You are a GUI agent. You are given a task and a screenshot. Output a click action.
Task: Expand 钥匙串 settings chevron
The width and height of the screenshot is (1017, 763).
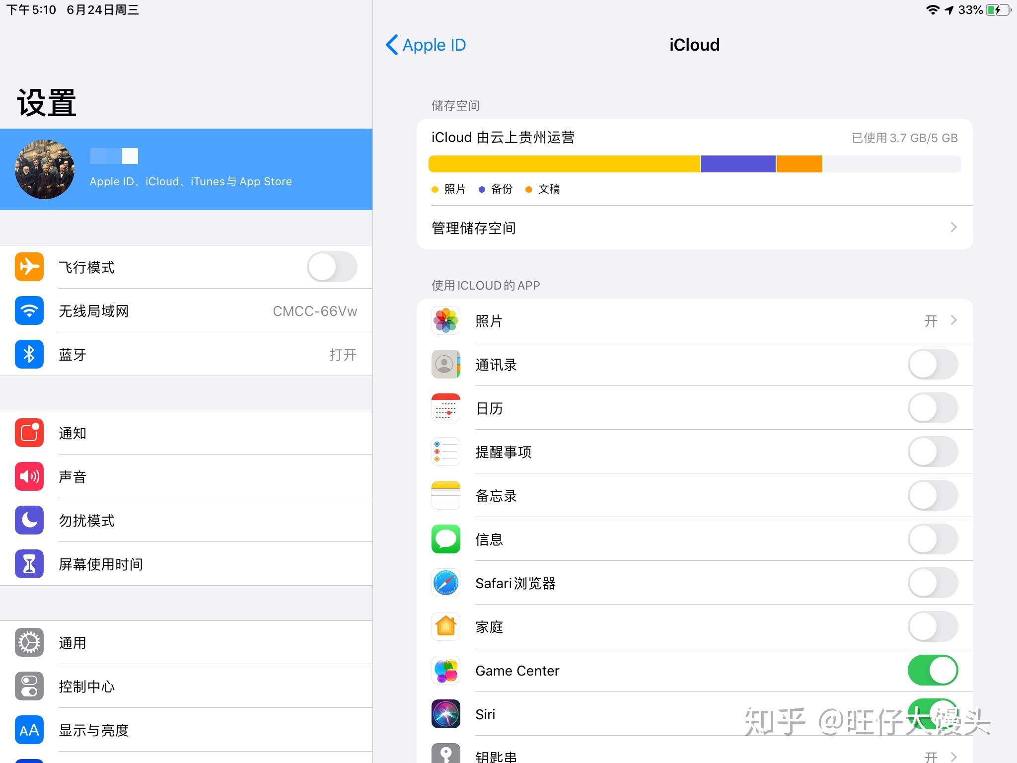[x=953, y=757]
